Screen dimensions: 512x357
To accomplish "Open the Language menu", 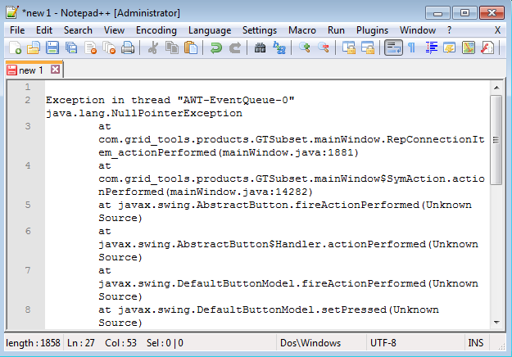I will pos(210,30).
